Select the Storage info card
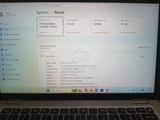The height and width of the screenshot is (120, 160). point(131,27)
